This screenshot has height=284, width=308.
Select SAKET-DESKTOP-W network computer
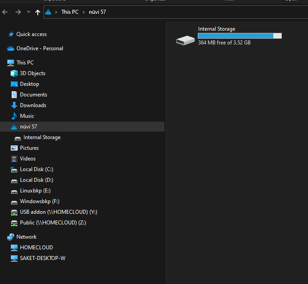coord(43,258)
